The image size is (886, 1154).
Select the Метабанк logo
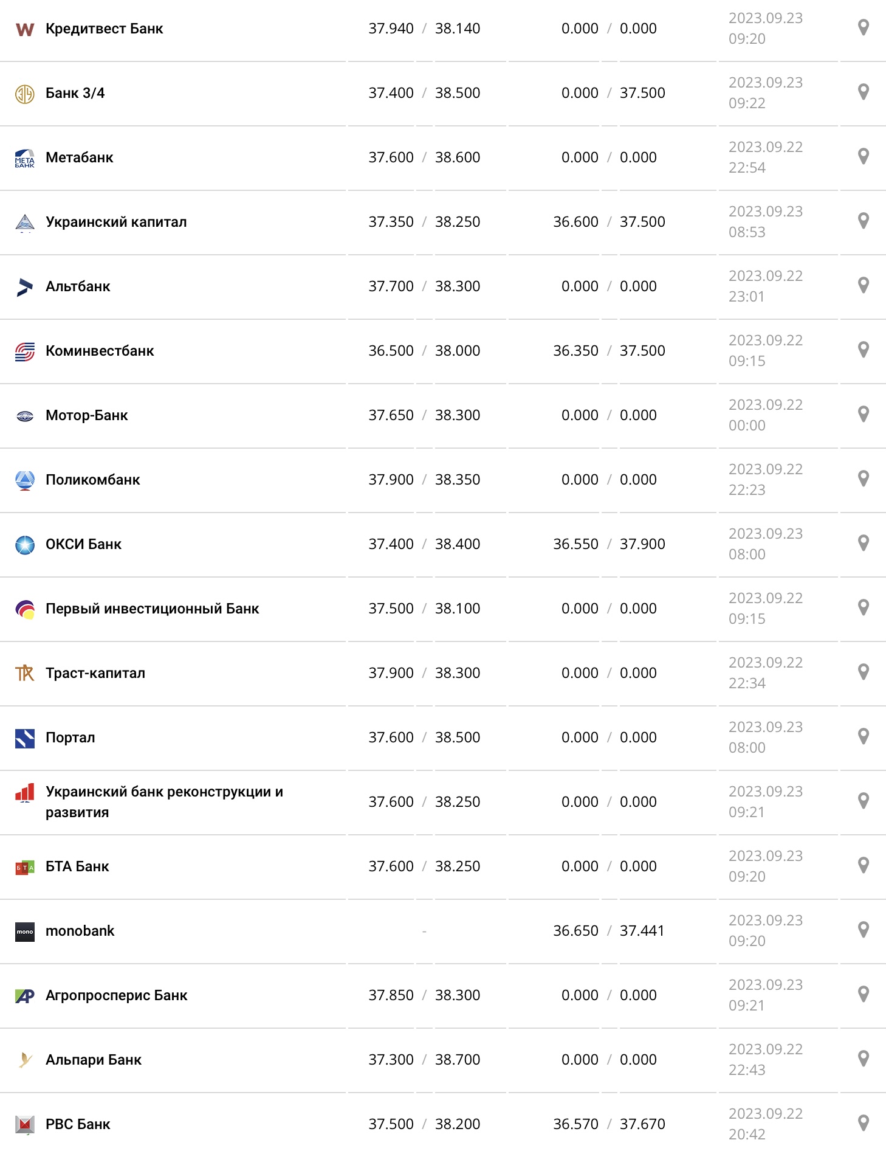(24, 157)
